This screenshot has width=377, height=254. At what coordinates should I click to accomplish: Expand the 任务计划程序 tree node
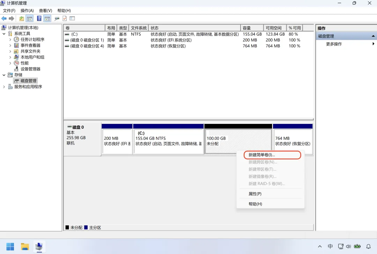point(11,39)
